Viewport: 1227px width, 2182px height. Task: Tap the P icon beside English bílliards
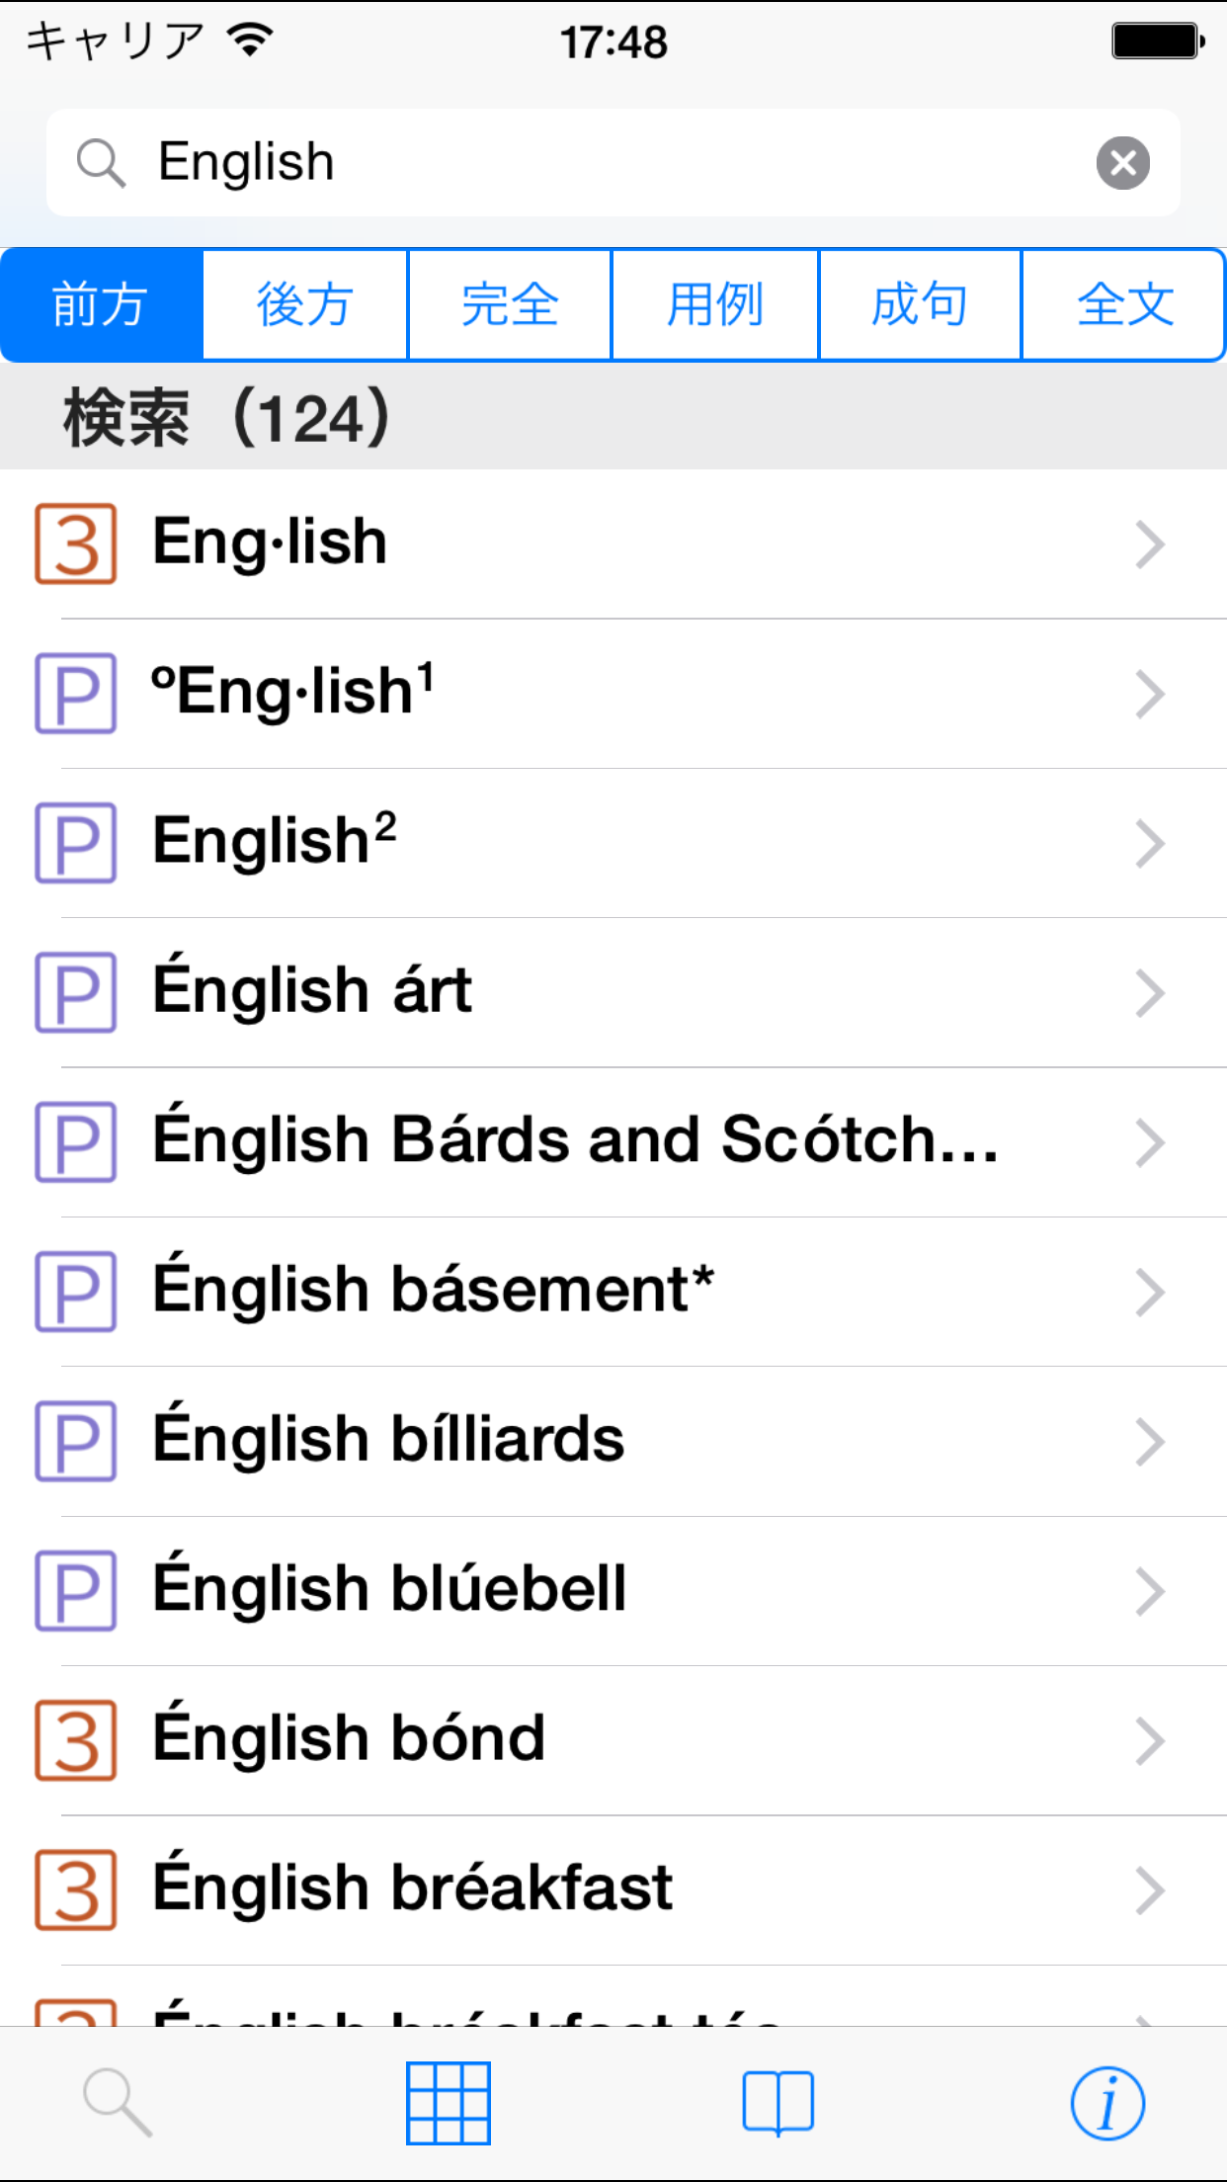[x=76, y=1441]
